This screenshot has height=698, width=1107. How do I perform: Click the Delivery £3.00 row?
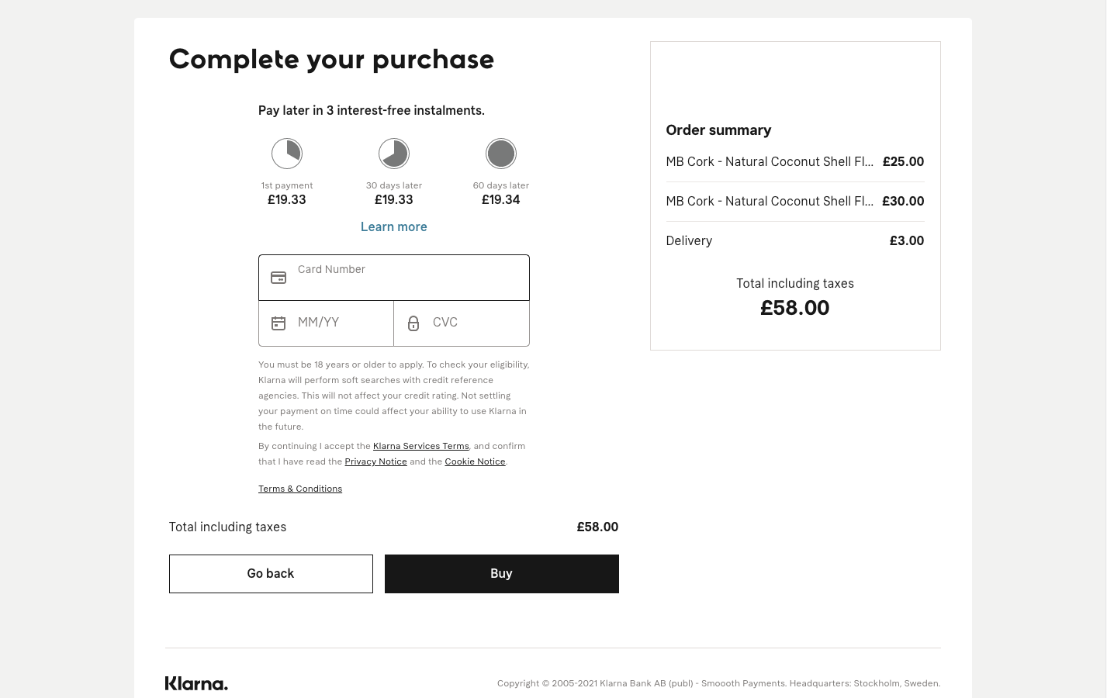(x=795, y=241)
